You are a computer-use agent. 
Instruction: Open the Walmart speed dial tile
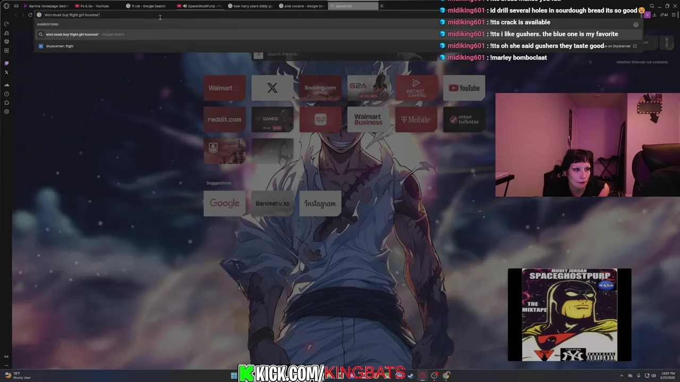pos(225,88)
